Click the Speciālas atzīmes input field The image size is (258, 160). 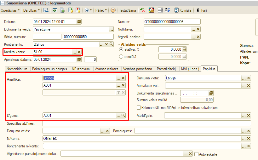point(146,123)
